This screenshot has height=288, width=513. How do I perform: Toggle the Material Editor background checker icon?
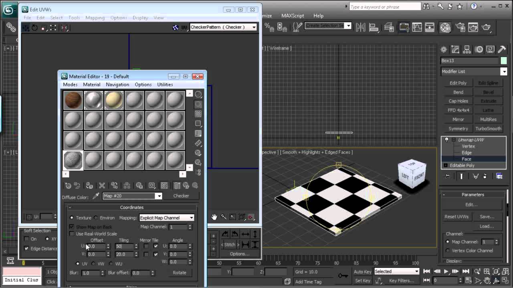pyautogui.click(x=198, y=114)
